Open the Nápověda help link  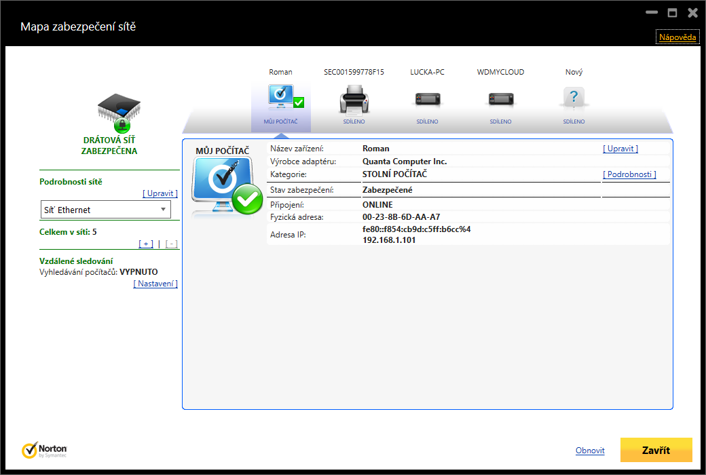pos(677,37)
